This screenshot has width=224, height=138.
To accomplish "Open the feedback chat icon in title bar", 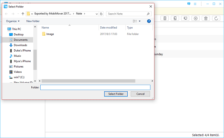I will (189, 4).
